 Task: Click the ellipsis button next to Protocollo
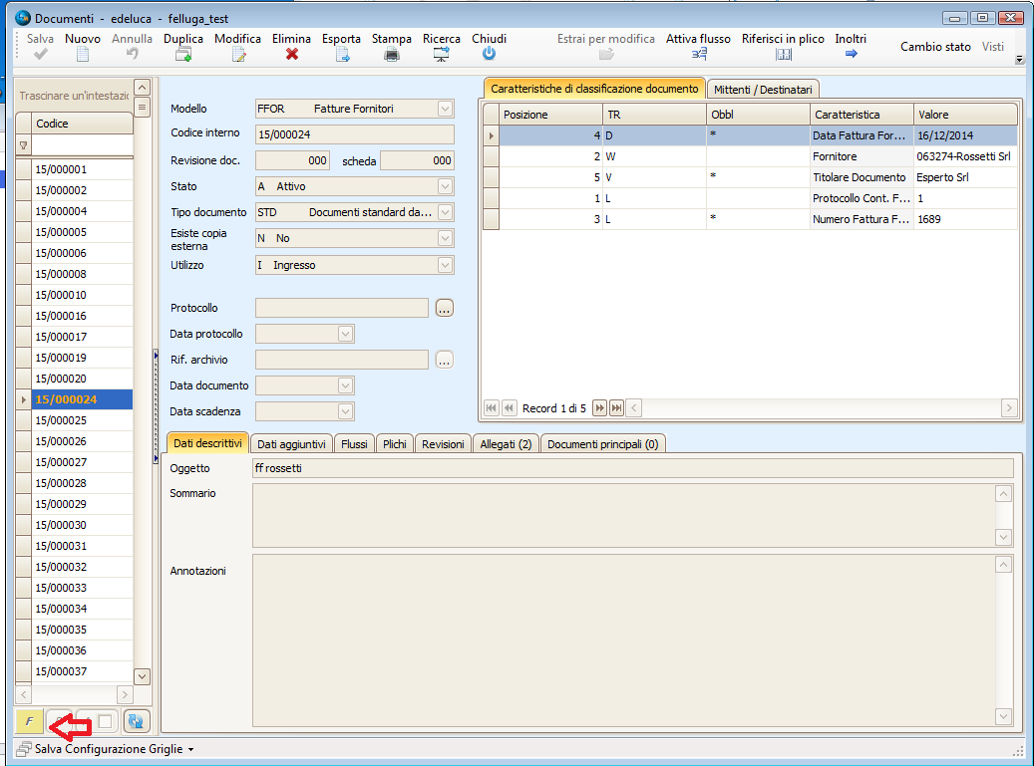coord(445,308)
